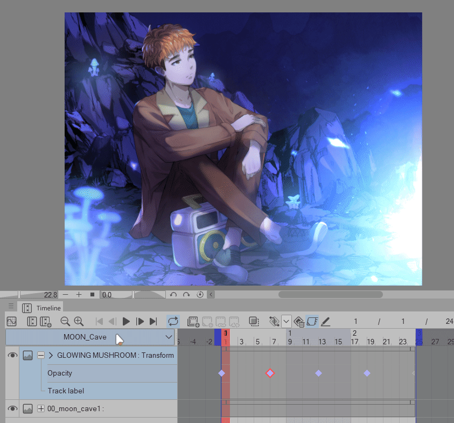Hide the 00_moon_cave1 layer track

pyautogui.click(x=12, y=408)
